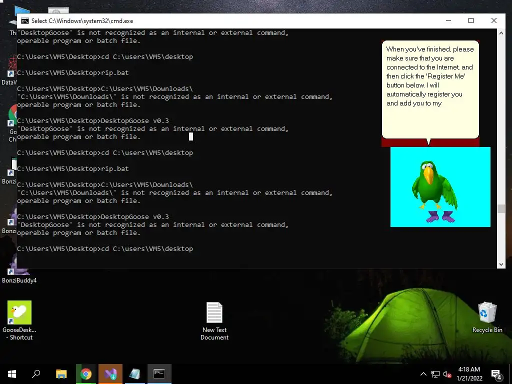Open the clock showing 4:18 AM
This screenshot has width=512, height=384.
click(469, 374)
